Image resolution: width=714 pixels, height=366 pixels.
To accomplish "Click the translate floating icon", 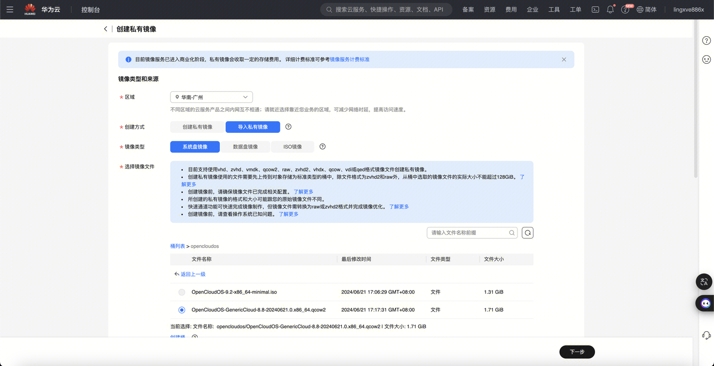I will (704, 282).
